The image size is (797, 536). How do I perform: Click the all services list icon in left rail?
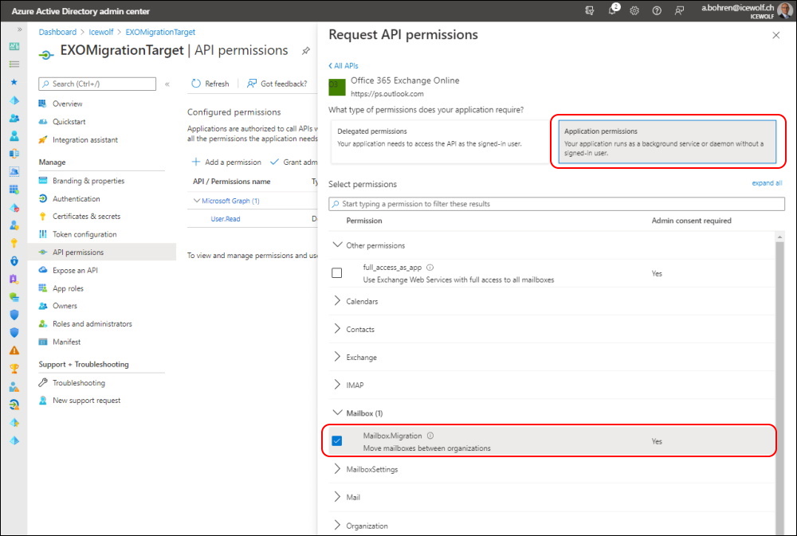[14, 64]
